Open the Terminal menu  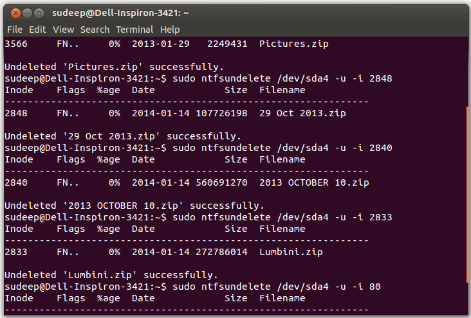(x=134, y=30)
